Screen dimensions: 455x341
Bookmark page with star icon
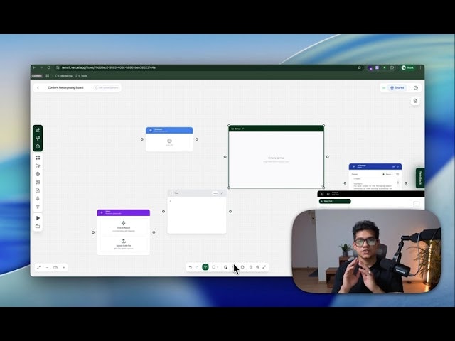[359, 67]
